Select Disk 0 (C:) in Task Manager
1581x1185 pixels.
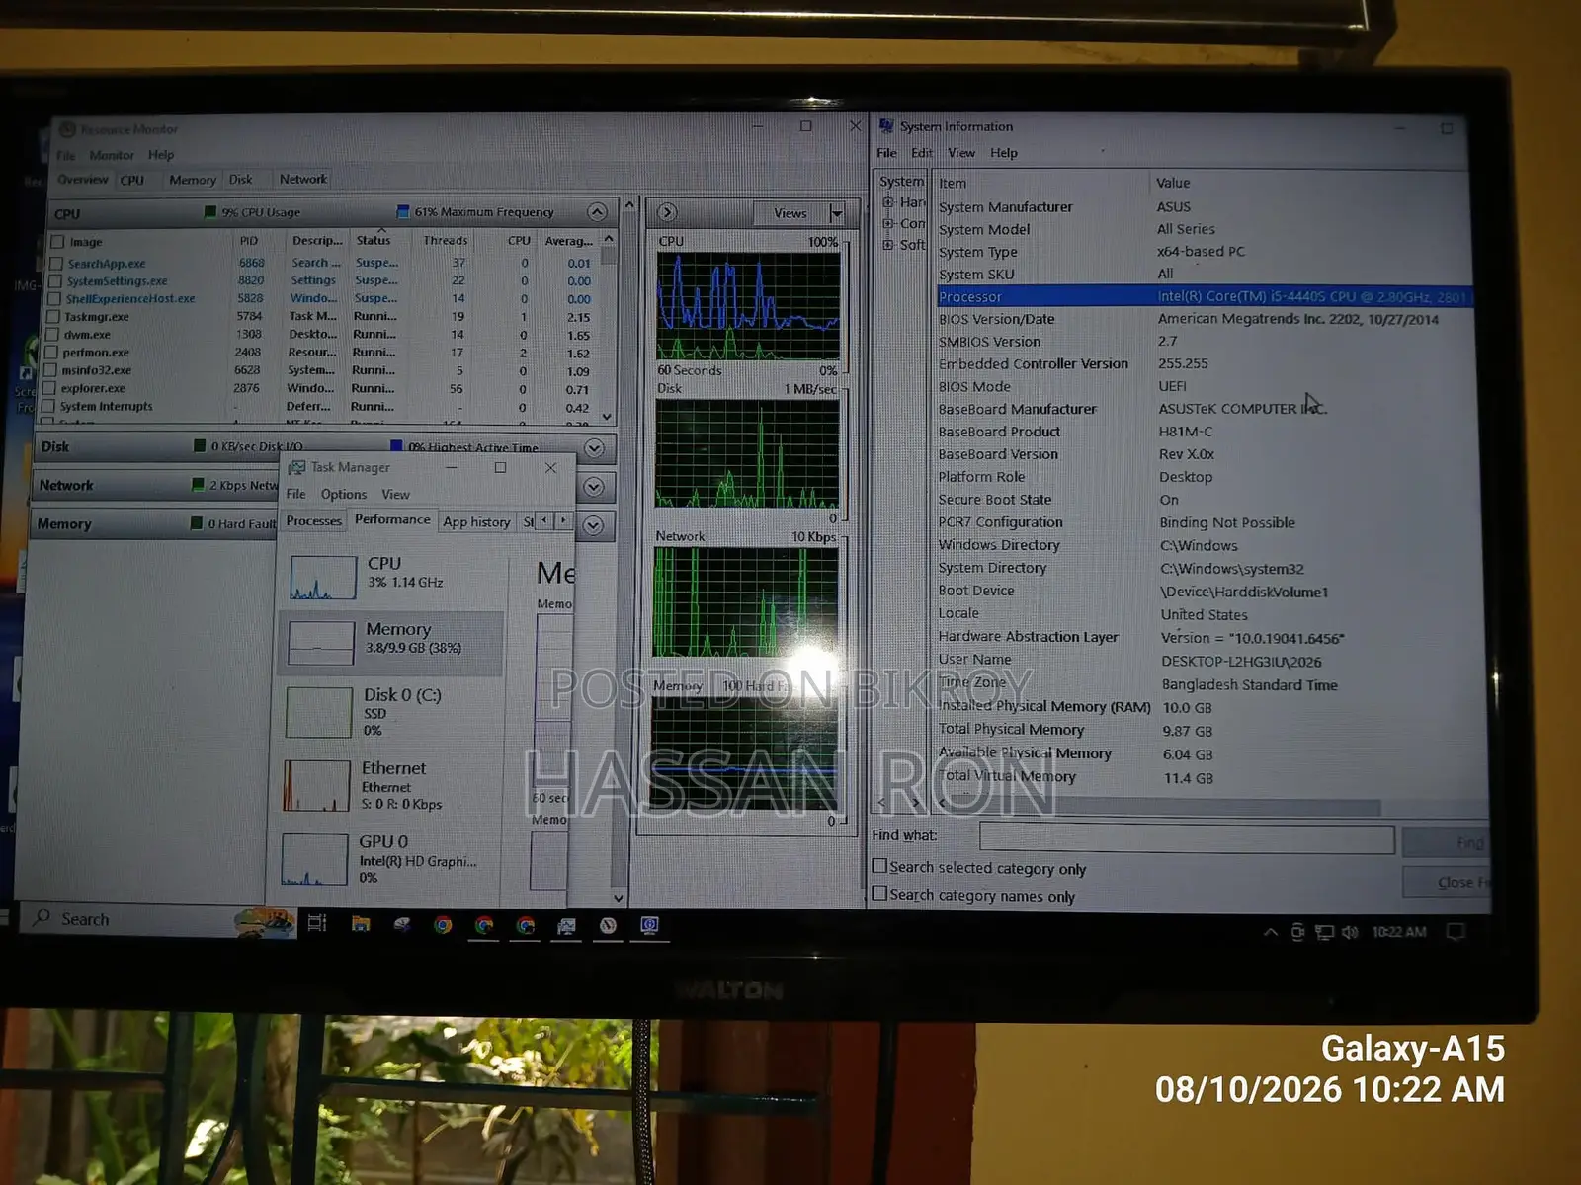pos(391,712)
